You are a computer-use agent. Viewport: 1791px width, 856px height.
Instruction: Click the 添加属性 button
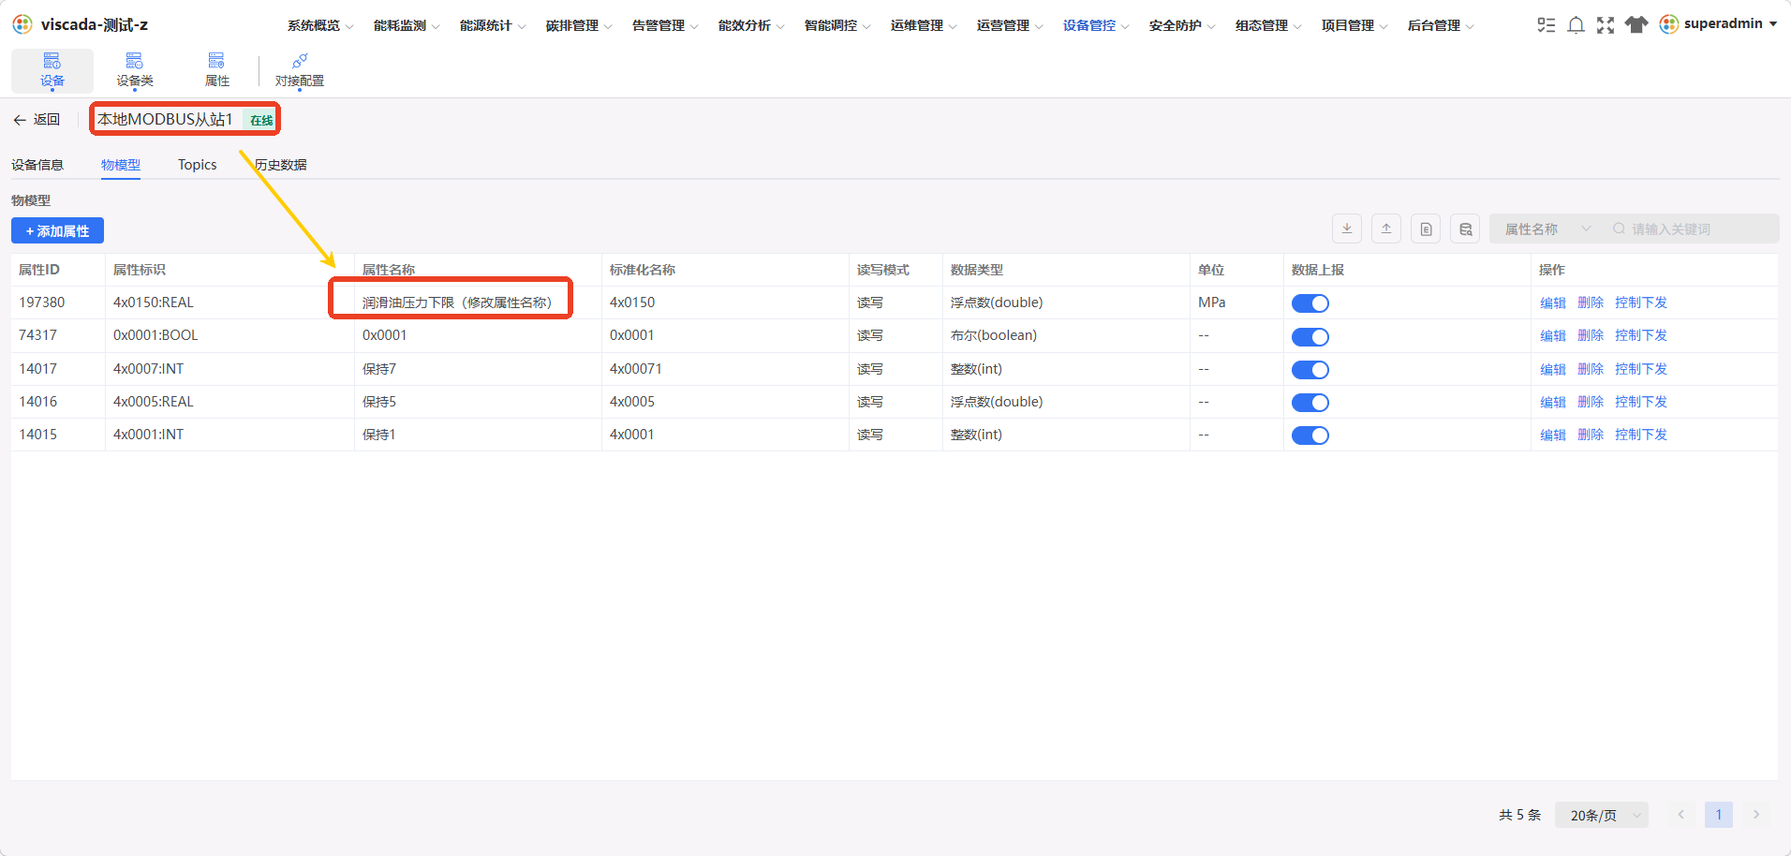(x=57, y=230)
